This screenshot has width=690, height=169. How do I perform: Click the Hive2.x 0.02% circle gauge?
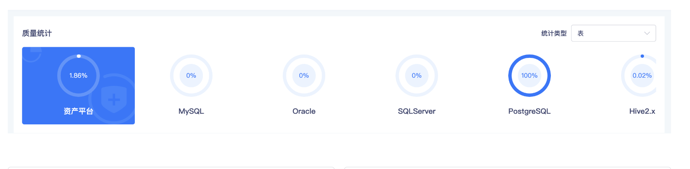click(639, 75)
